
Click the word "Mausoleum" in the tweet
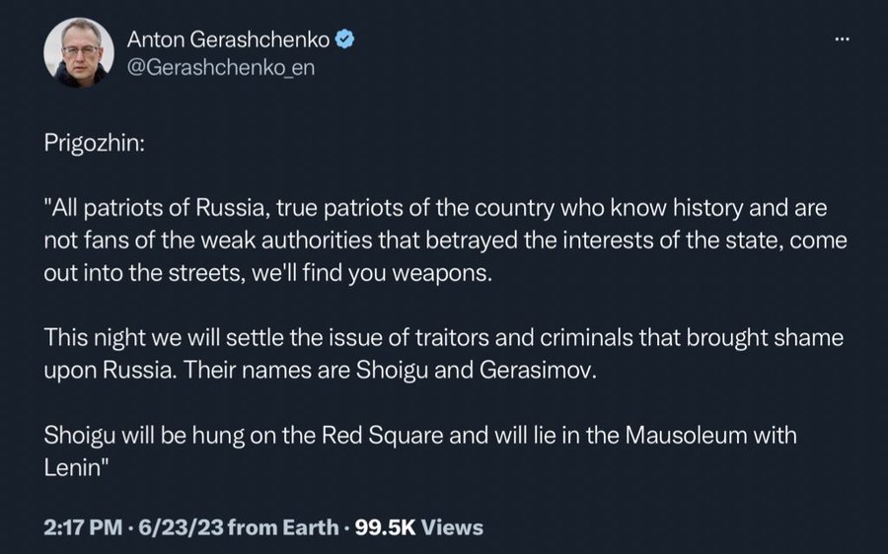(x=686, y=436)
